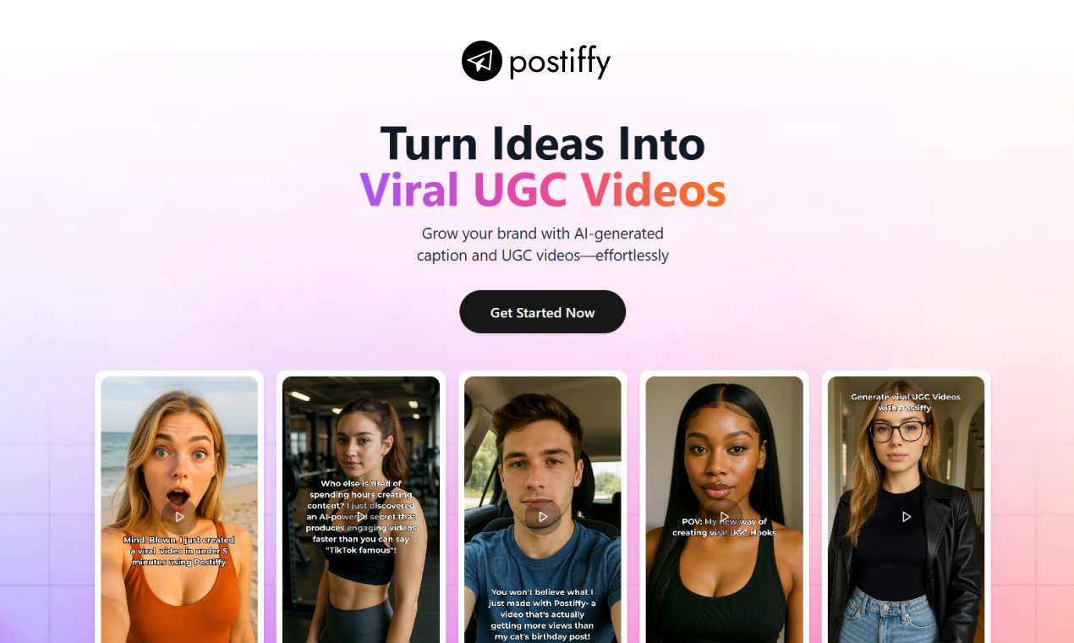Click the Postiffy paper plane logo icon
Screen dimensions: 1074x643
pyautogui.click(x=482, y=61)
